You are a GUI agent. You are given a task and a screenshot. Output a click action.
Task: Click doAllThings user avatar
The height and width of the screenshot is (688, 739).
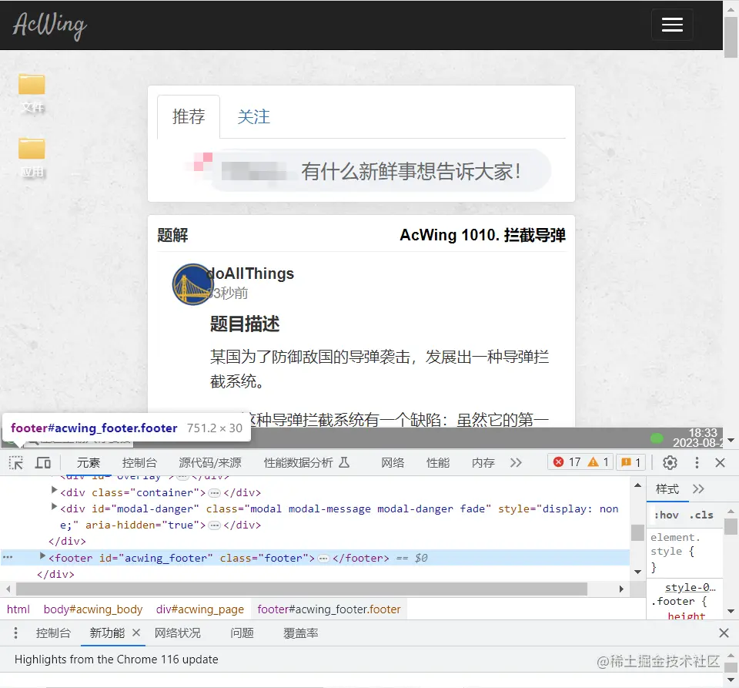(192, 284)
